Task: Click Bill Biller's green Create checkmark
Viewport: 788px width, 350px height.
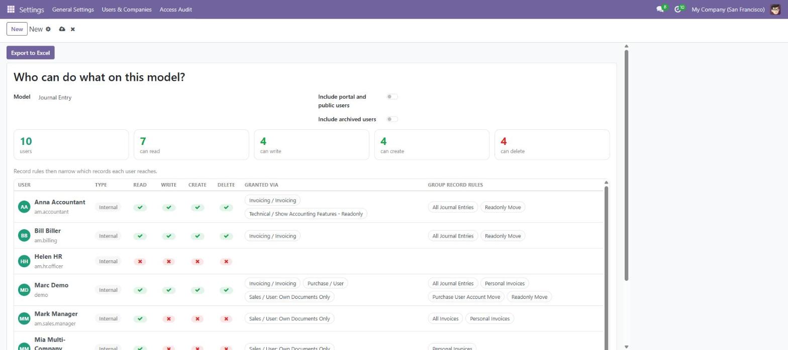Action: click(198, 236)
